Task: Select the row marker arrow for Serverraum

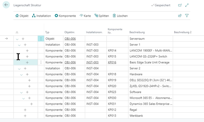Action: click(6, 39)
